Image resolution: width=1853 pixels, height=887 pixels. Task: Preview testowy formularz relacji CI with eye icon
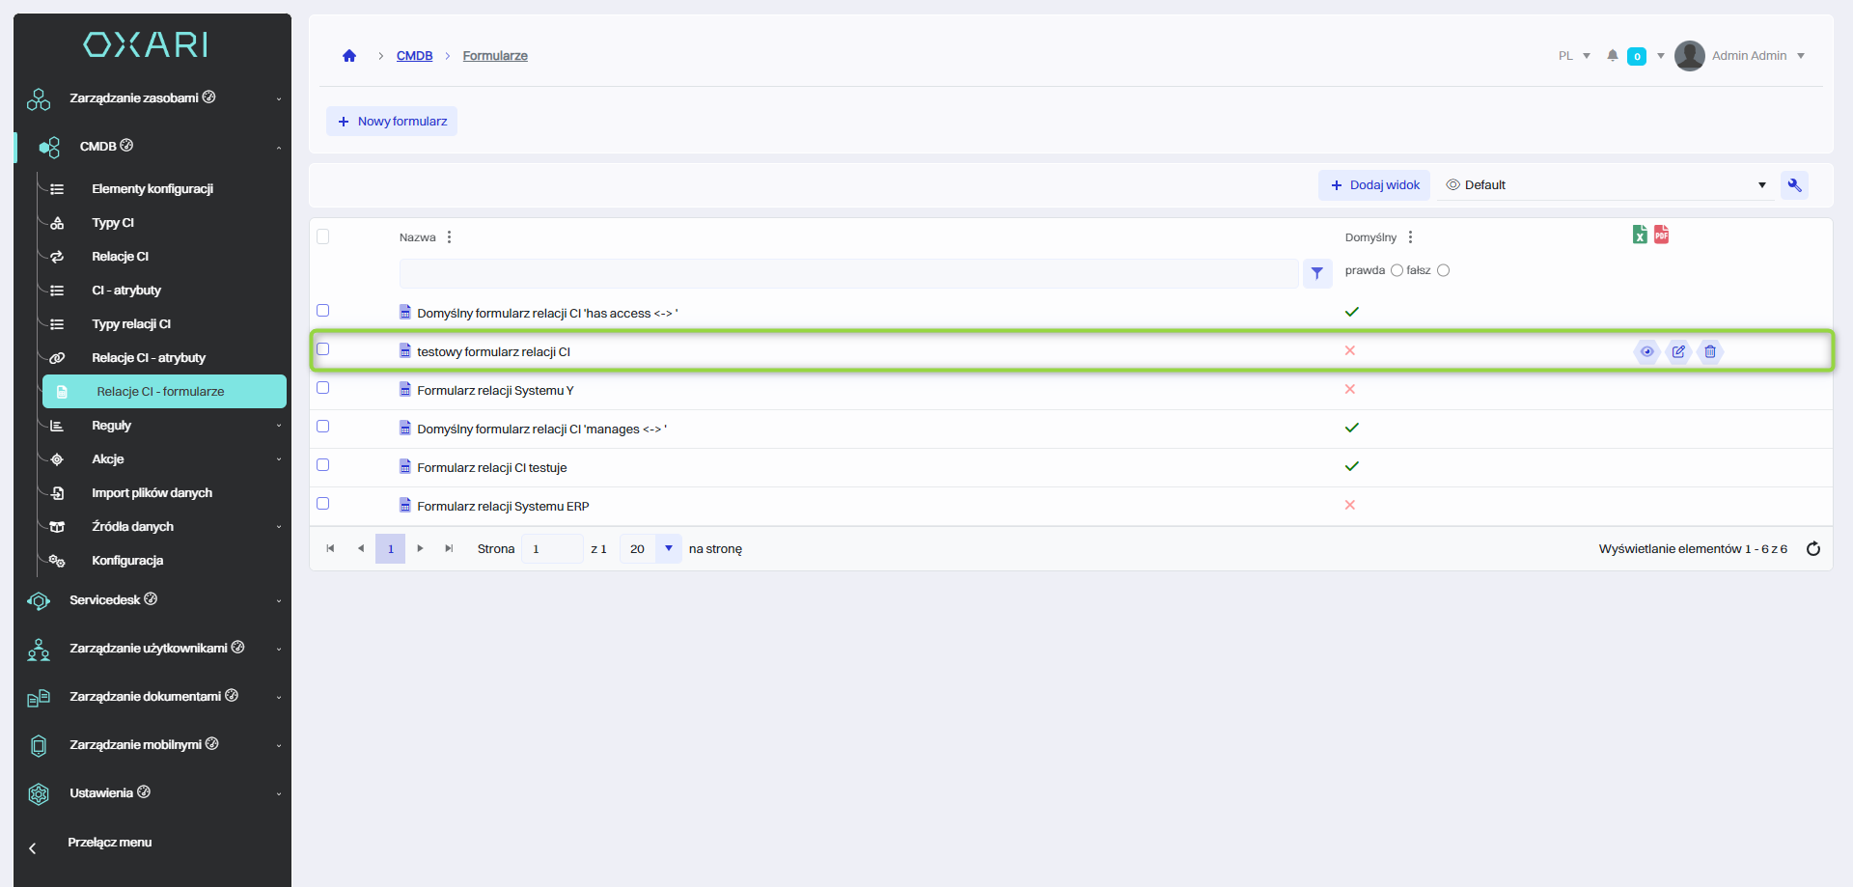pyautogui.click(x=1647, y=352)
